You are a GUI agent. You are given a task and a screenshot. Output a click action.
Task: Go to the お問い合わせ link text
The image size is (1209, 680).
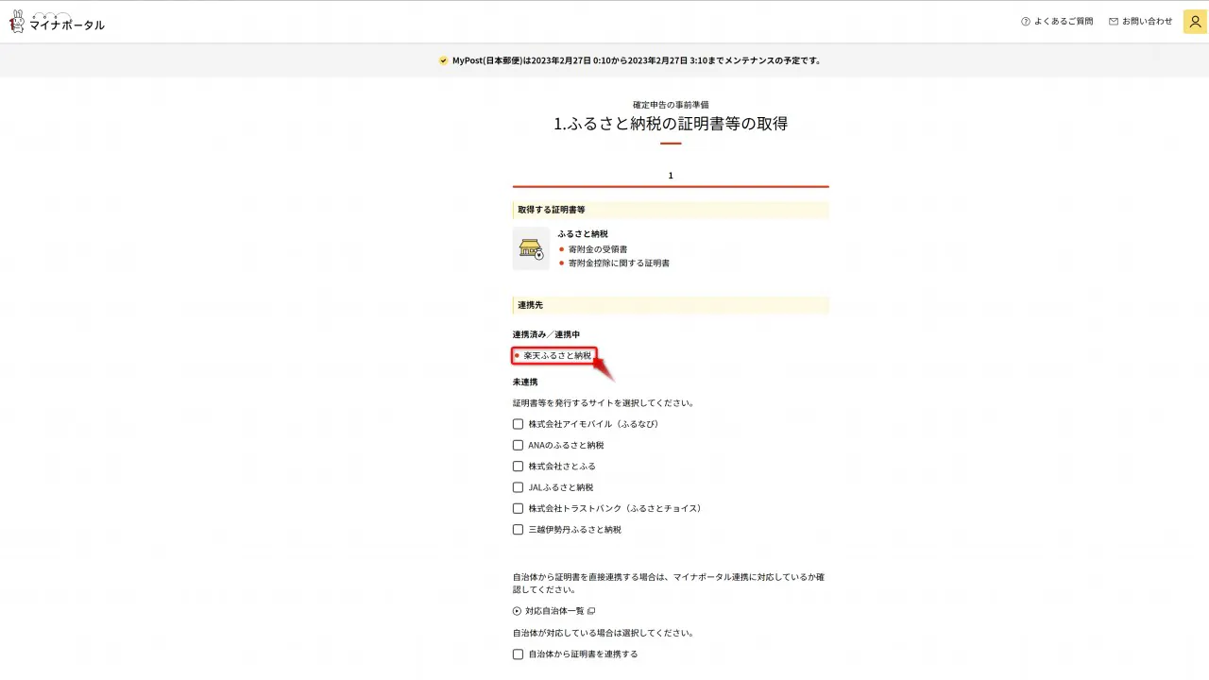(x=1148, y=22)
